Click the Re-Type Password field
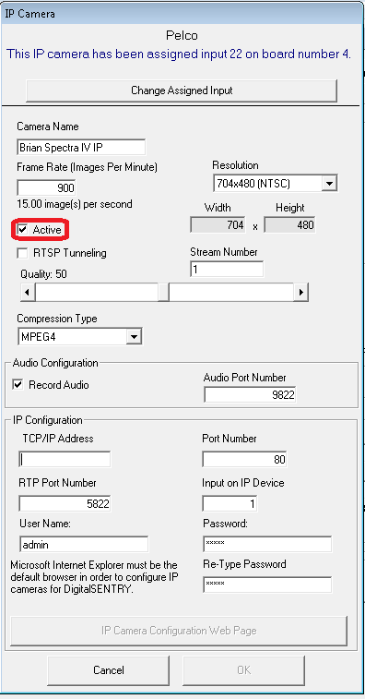 (x=267, y=585)
